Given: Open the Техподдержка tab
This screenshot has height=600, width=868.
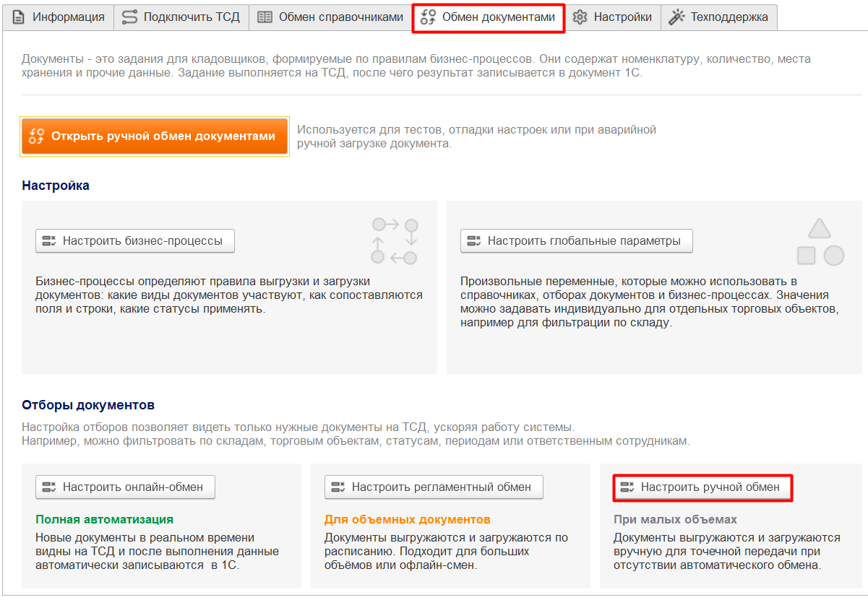Looking at the screenshot, I should pyautogui.click(x=719, y=17).
